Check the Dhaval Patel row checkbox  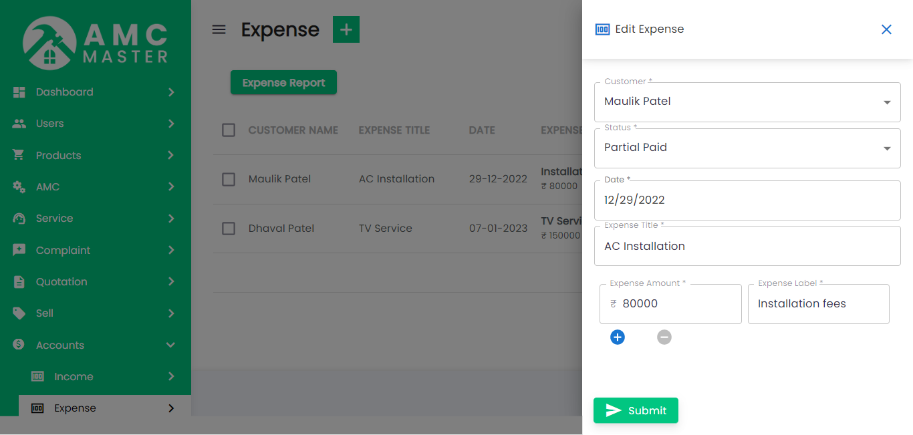(x=229, y=229)
